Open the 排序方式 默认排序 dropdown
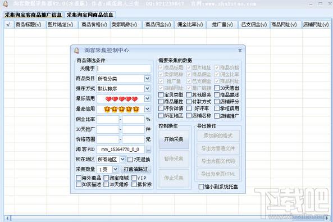This screenshot has height=222, width=333. click(147, 88)
